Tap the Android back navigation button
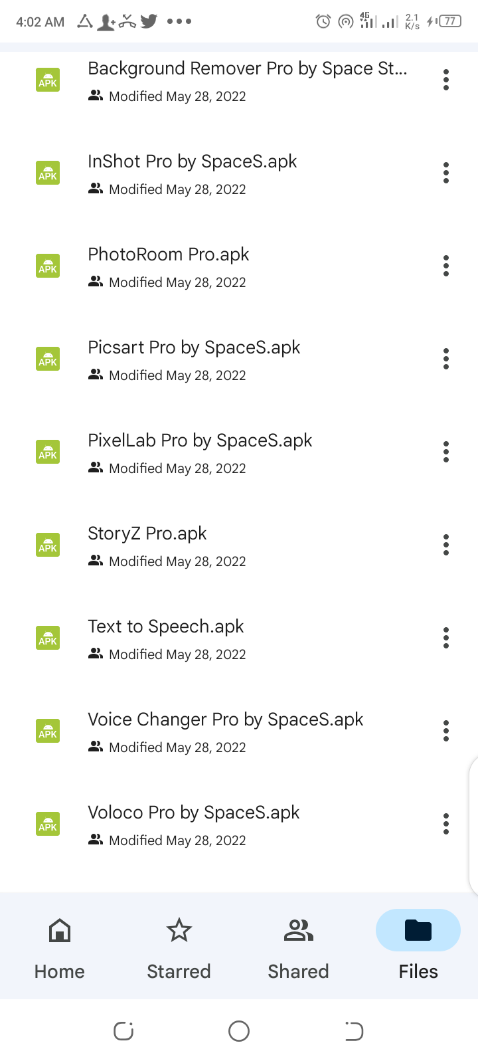Image resolution: width=478 pixels, height=1063 pixels. click(354, 1031)
